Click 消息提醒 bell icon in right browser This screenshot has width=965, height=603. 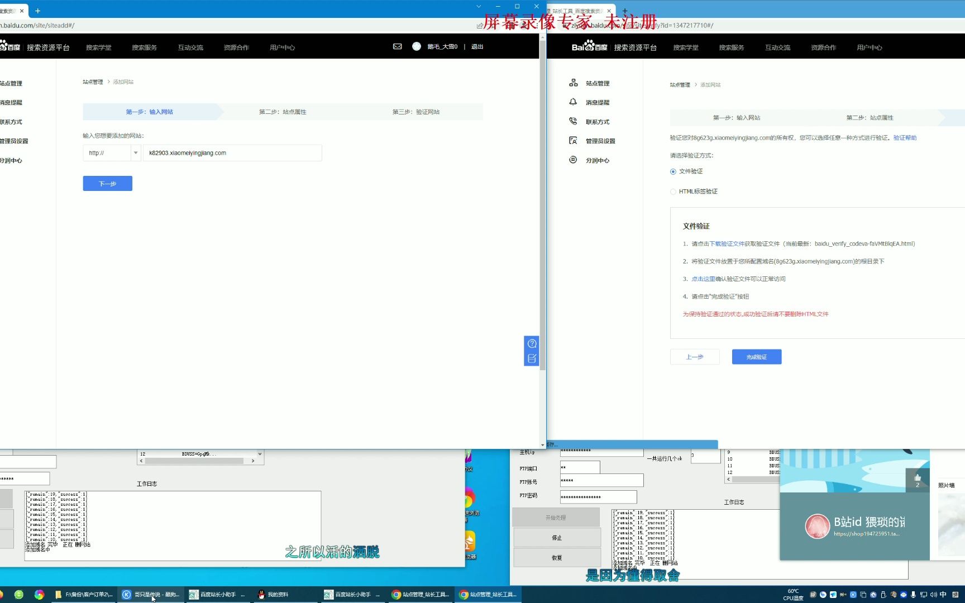(x=573, y=102)
